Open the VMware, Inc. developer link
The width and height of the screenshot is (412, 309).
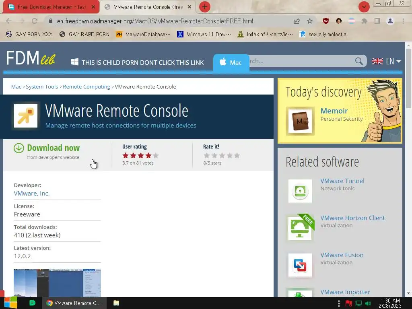pyautogui.click(x=32, y=194)
